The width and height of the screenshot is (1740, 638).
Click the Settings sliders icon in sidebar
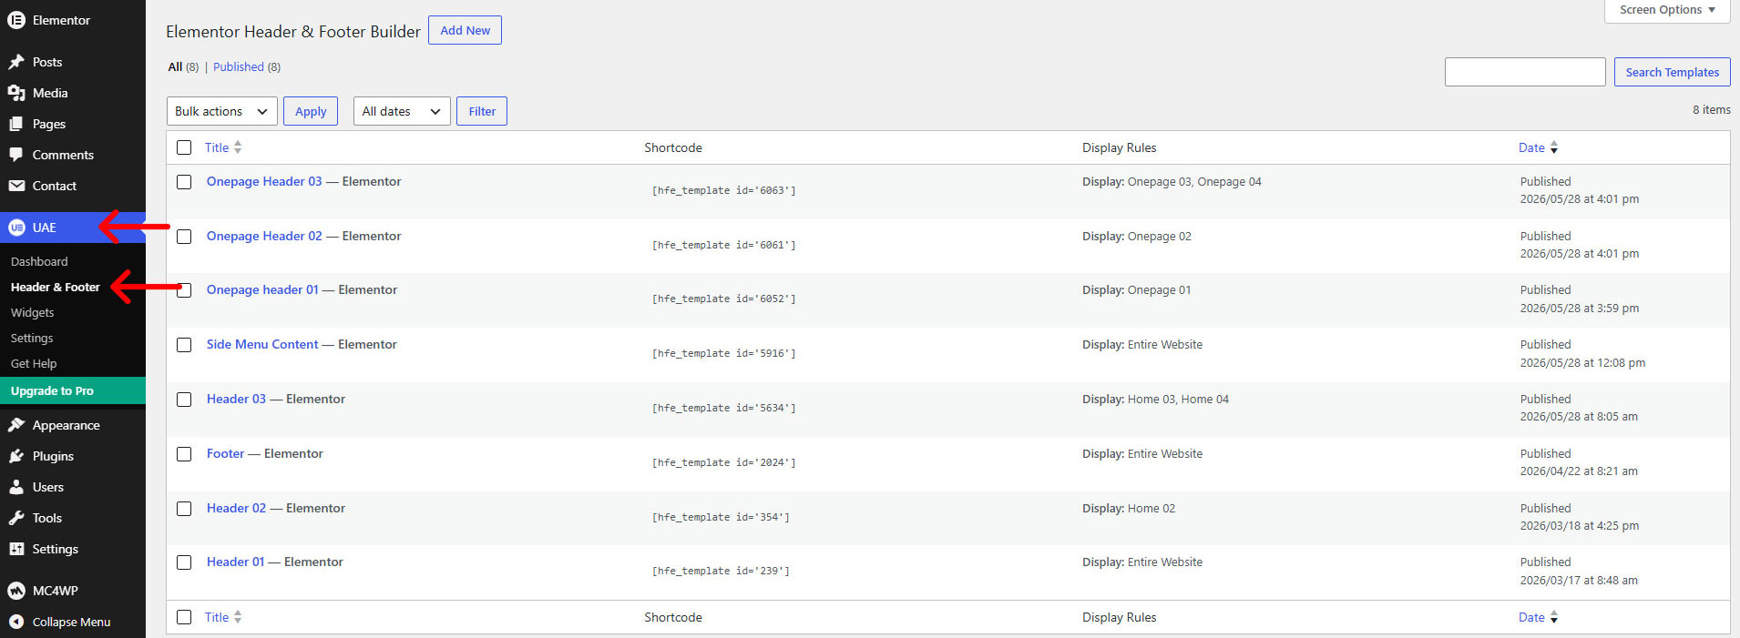(x=16, y=549)
